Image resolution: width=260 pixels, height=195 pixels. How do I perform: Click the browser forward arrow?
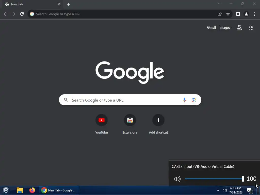click(x=14, y=14)
